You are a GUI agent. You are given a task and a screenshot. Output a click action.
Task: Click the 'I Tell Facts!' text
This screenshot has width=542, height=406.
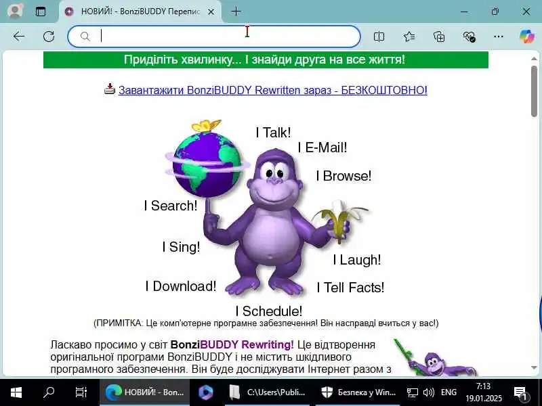pyautogui.click(x=350, y=287)
